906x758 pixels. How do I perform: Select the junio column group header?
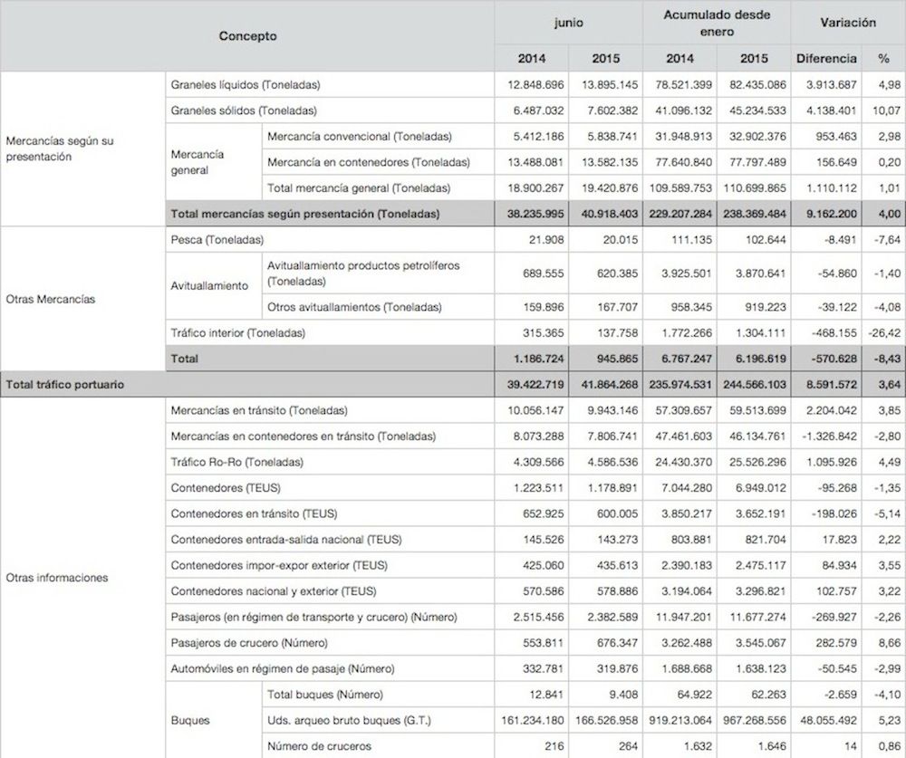568,23
